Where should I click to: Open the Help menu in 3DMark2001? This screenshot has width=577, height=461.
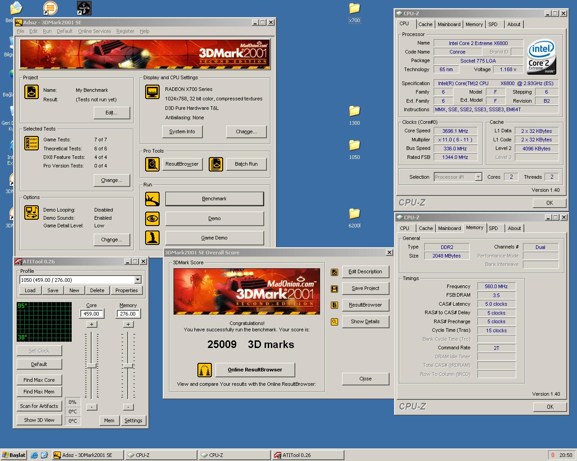click(144, 31)
